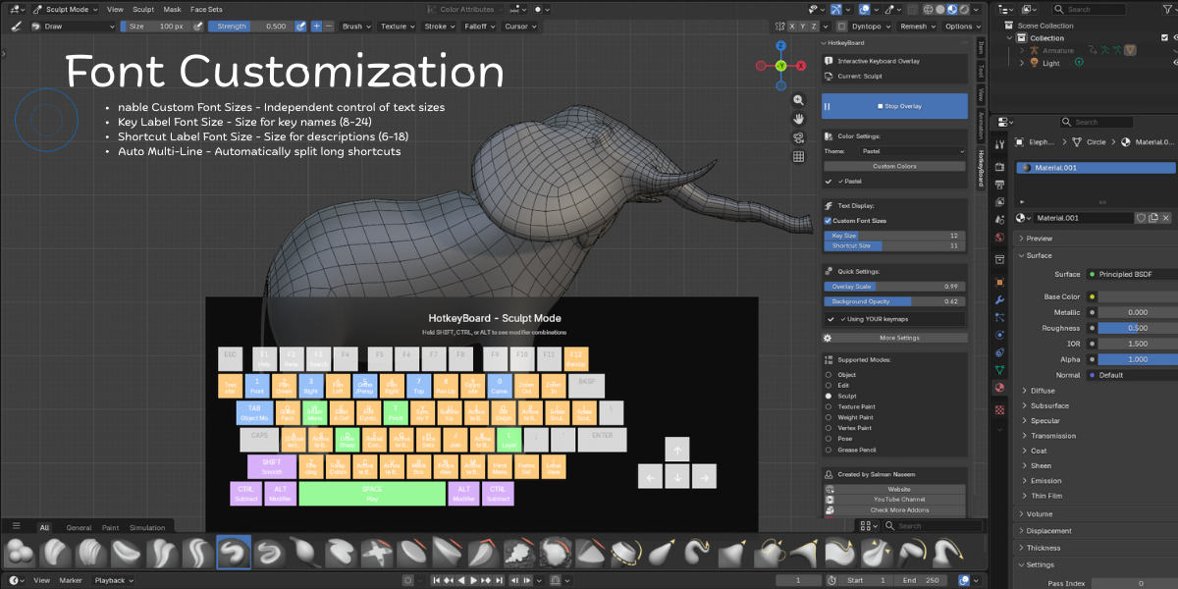The height and width of the screenshot is (589, 1178).
Task: Open the Dyntopo dropdown
Action: tap(871, 27)
